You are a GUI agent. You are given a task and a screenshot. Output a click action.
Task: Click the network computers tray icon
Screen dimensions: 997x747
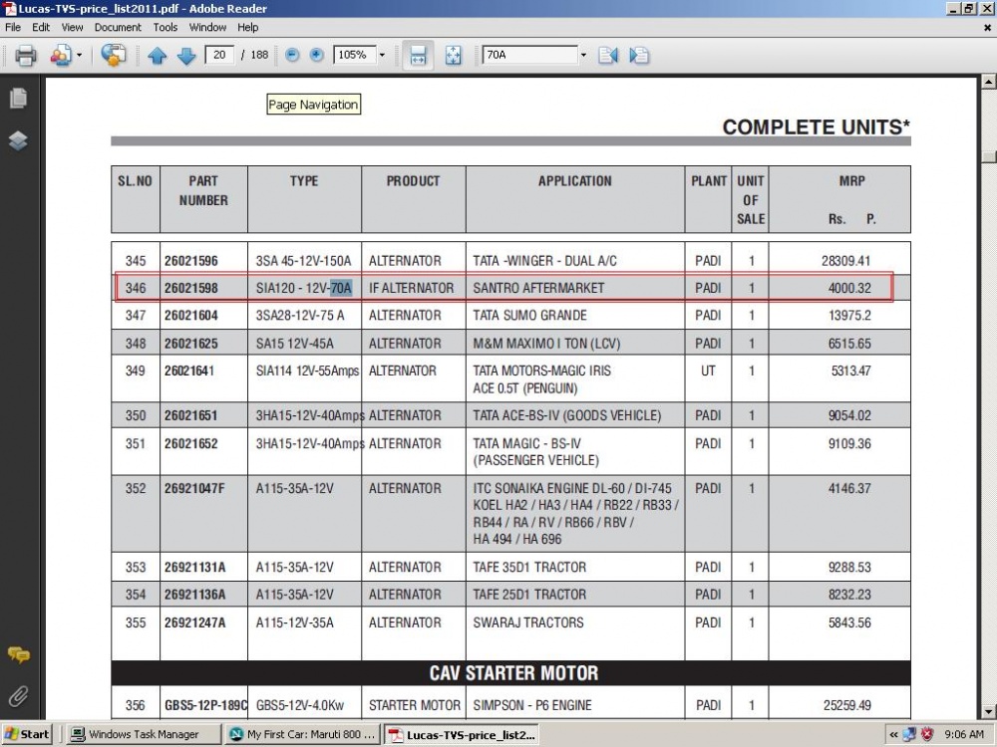(909, 734)
